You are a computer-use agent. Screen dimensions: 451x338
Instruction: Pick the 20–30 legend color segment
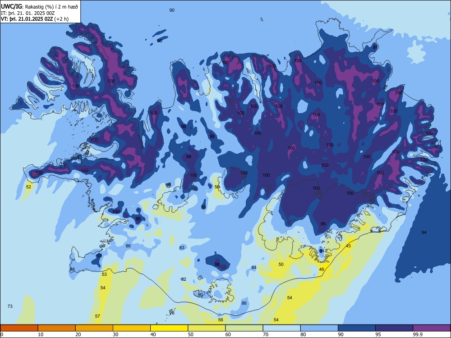(94, 328)
